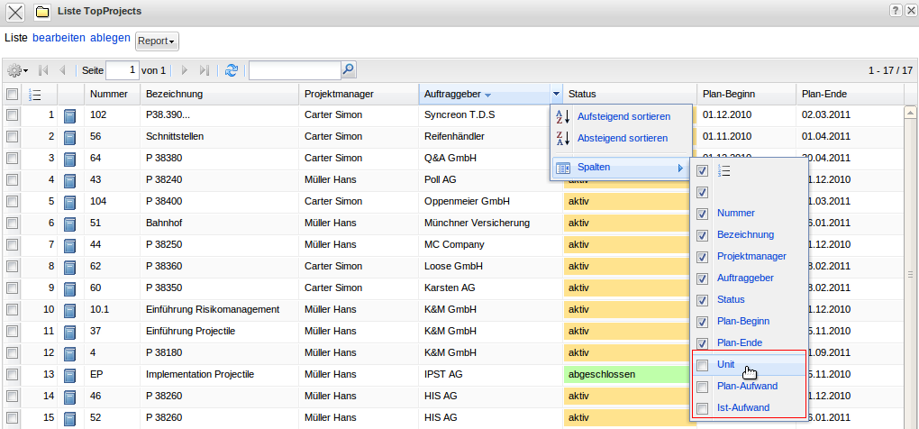Open Auftraggeber column header dropdown arrow

[x=556, y=94]
